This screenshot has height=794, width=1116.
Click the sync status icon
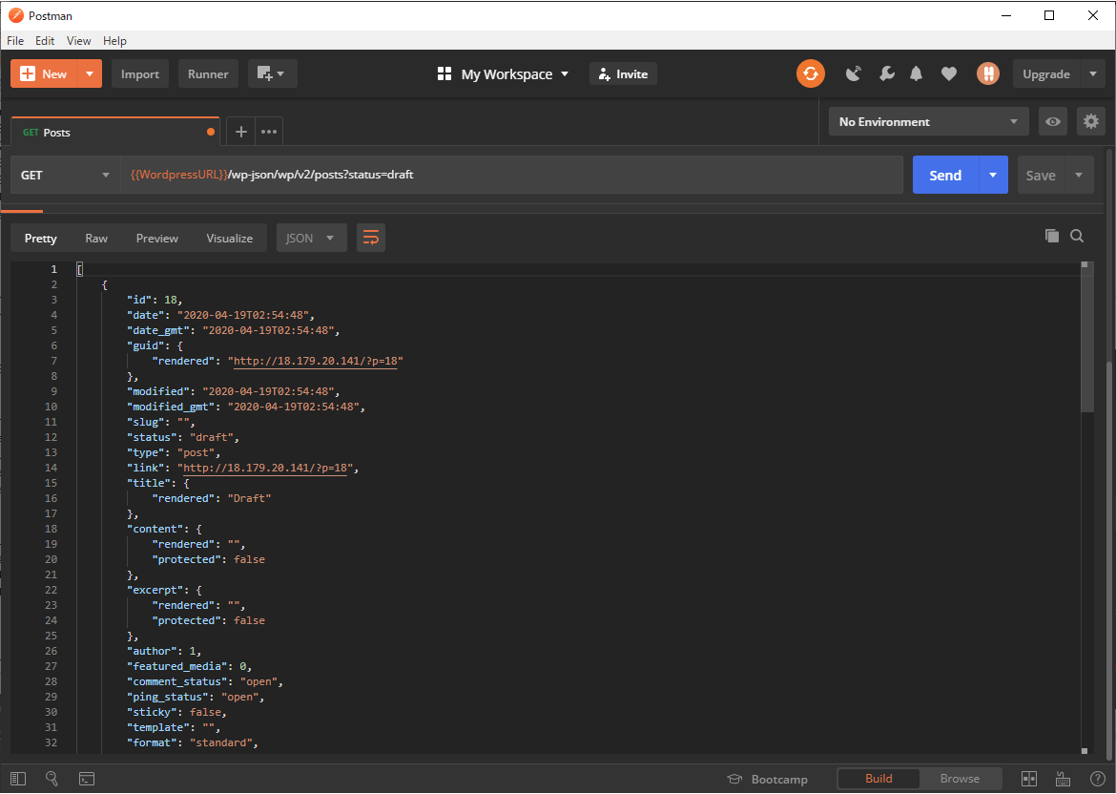coord(811,73)
